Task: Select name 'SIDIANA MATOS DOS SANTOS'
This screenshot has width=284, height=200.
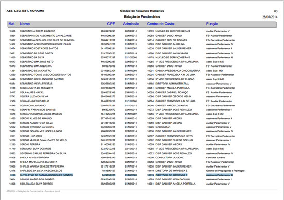Action: (37, 179)
